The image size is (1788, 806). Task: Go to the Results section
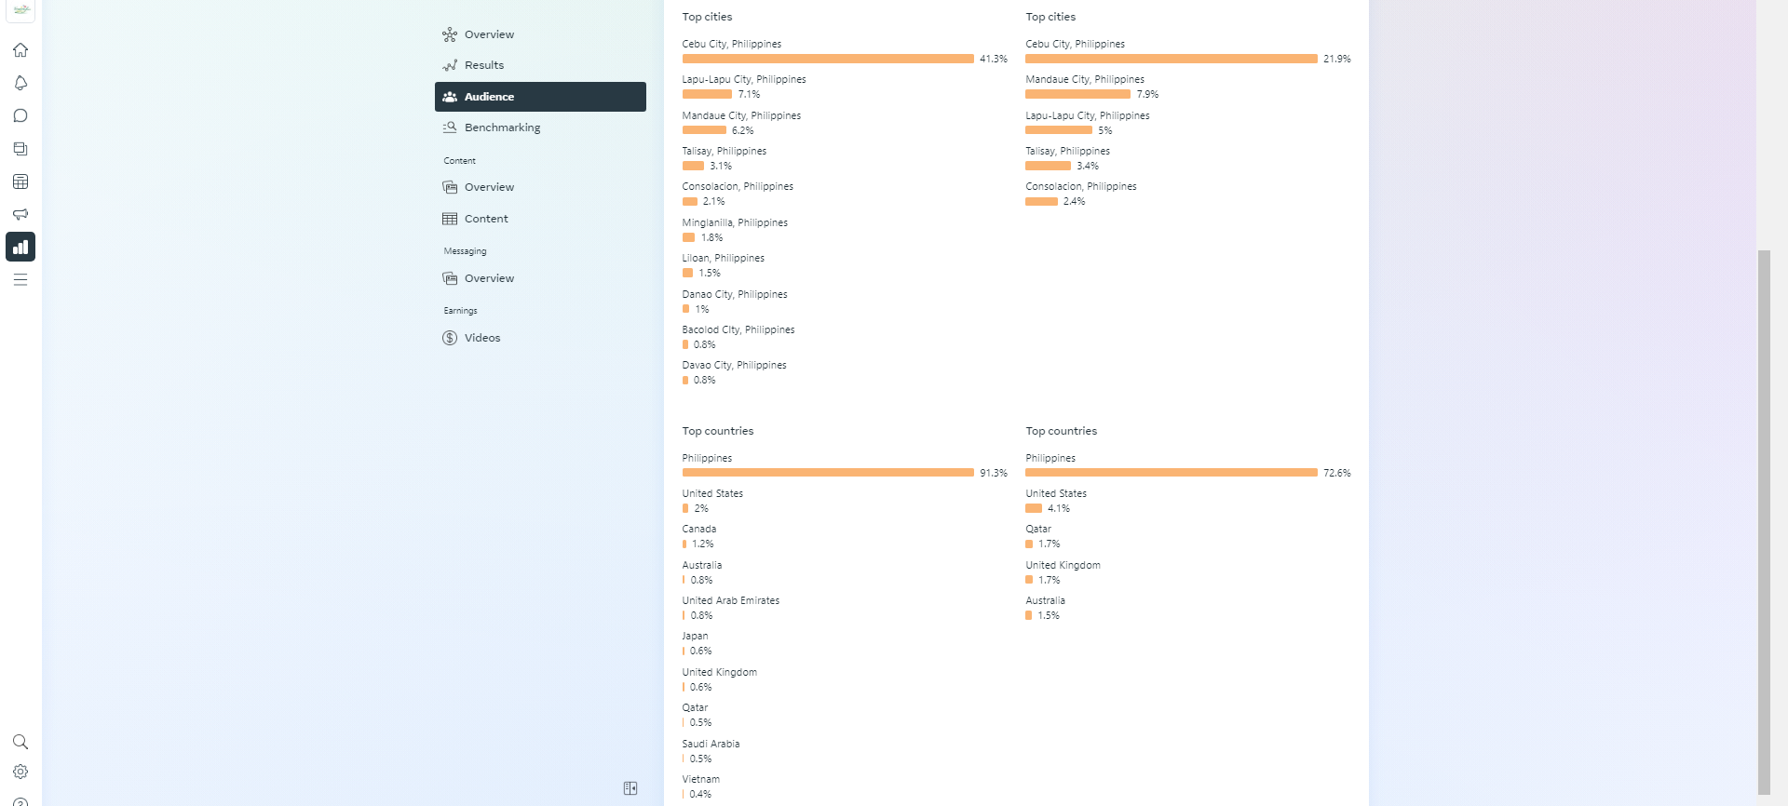540,65
